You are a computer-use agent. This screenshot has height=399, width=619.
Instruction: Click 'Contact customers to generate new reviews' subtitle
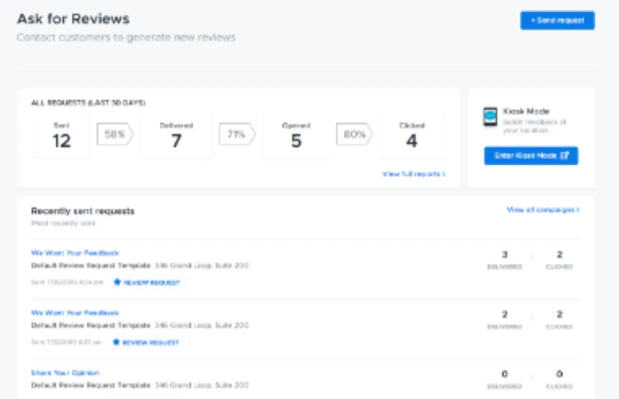126,38
